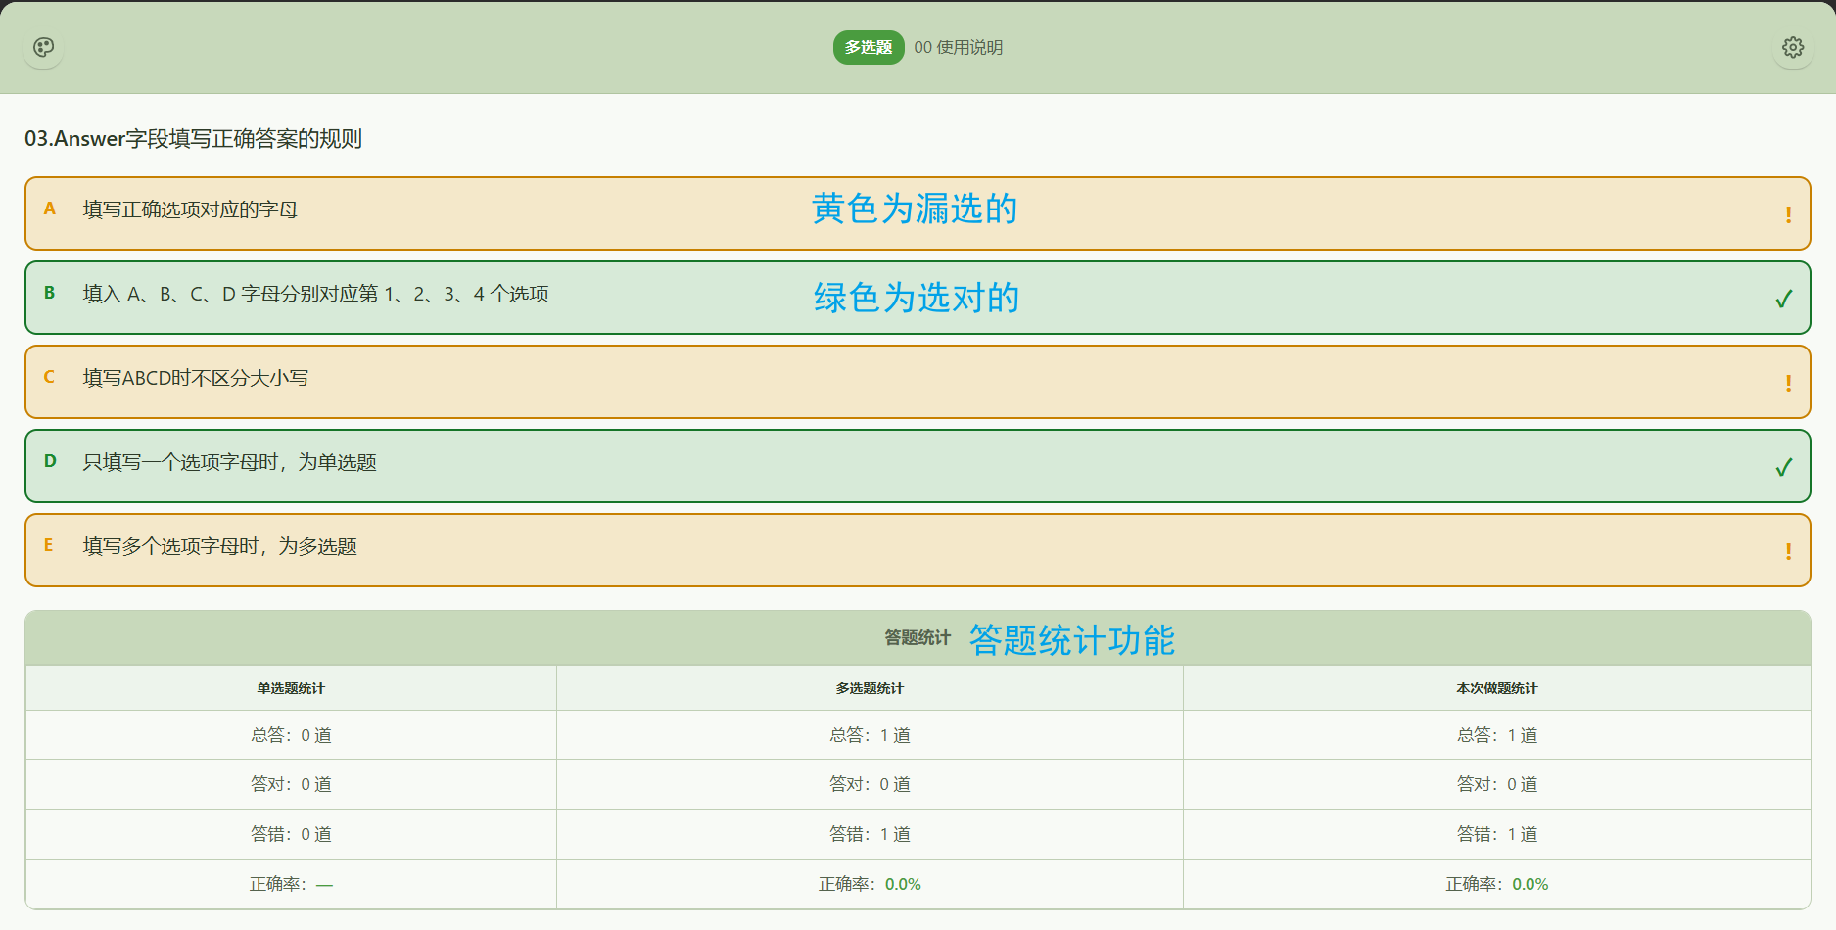Click the question title 03.Answer字段填写正确答案的规则
Image resolution: width=1836 pixels, height=930 pixels.
(194, 139)
